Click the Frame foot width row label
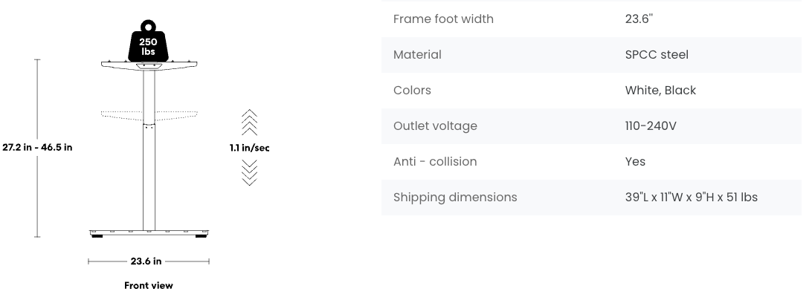812x303 pixels. point(443,19)
